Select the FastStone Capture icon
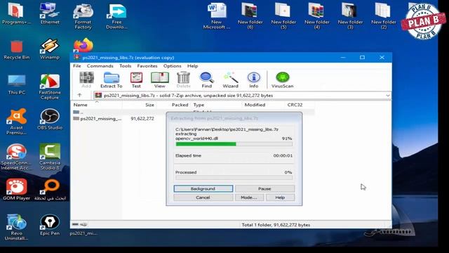 pyautogui.click(x=50, y=87)
